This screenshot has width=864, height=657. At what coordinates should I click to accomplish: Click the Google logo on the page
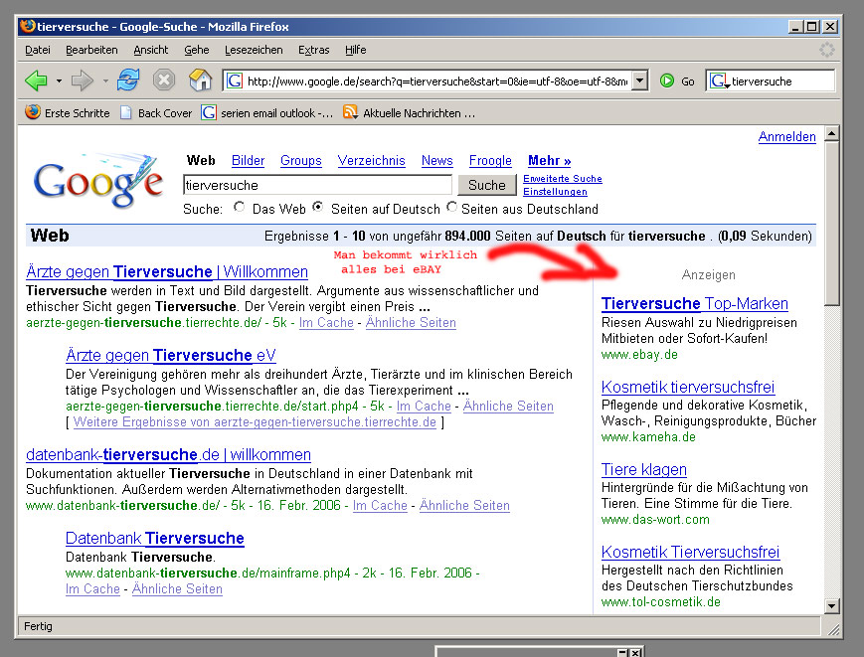click(x=98, y=181)
